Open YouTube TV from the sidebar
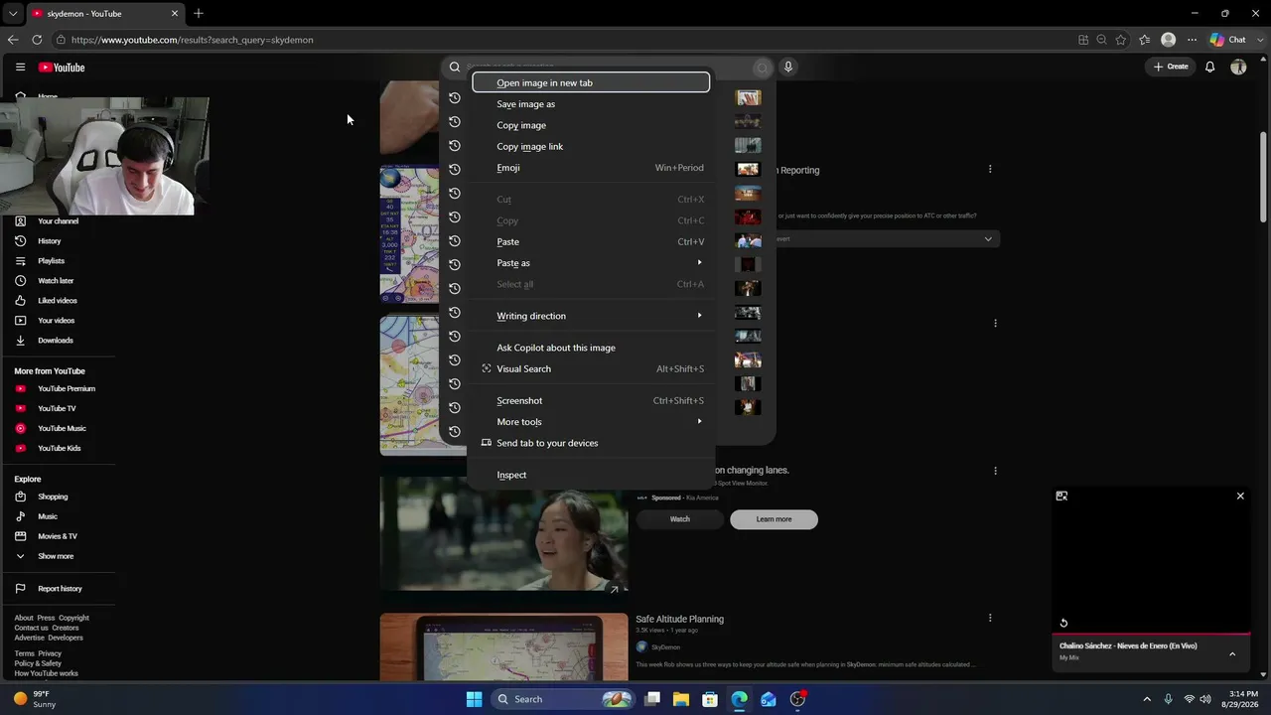 pyautogui.click(x=57, y=408)
